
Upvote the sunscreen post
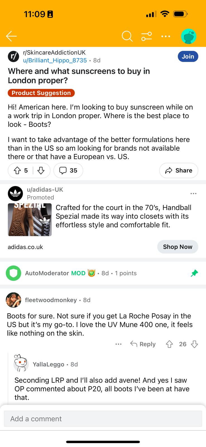(x=17, y=170)
